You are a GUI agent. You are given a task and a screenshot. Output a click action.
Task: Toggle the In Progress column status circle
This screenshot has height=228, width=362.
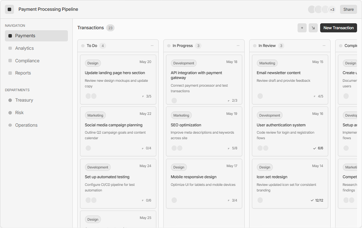click(169, 46)
